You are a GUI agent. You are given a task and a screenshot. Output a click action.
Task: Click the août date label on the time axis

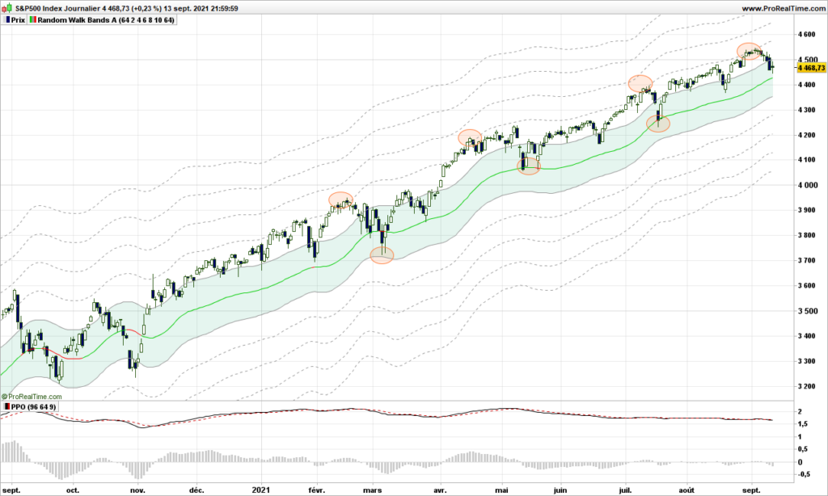point(687,490)
